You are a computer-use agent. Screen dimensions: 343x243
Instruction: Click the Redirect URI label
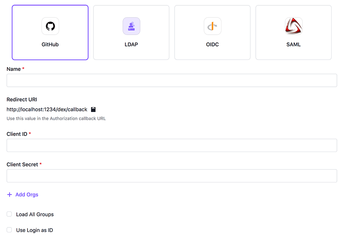coord(22,99)
